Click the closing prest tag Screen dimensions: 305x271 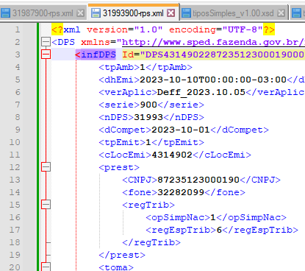click(x=122, y=255)
